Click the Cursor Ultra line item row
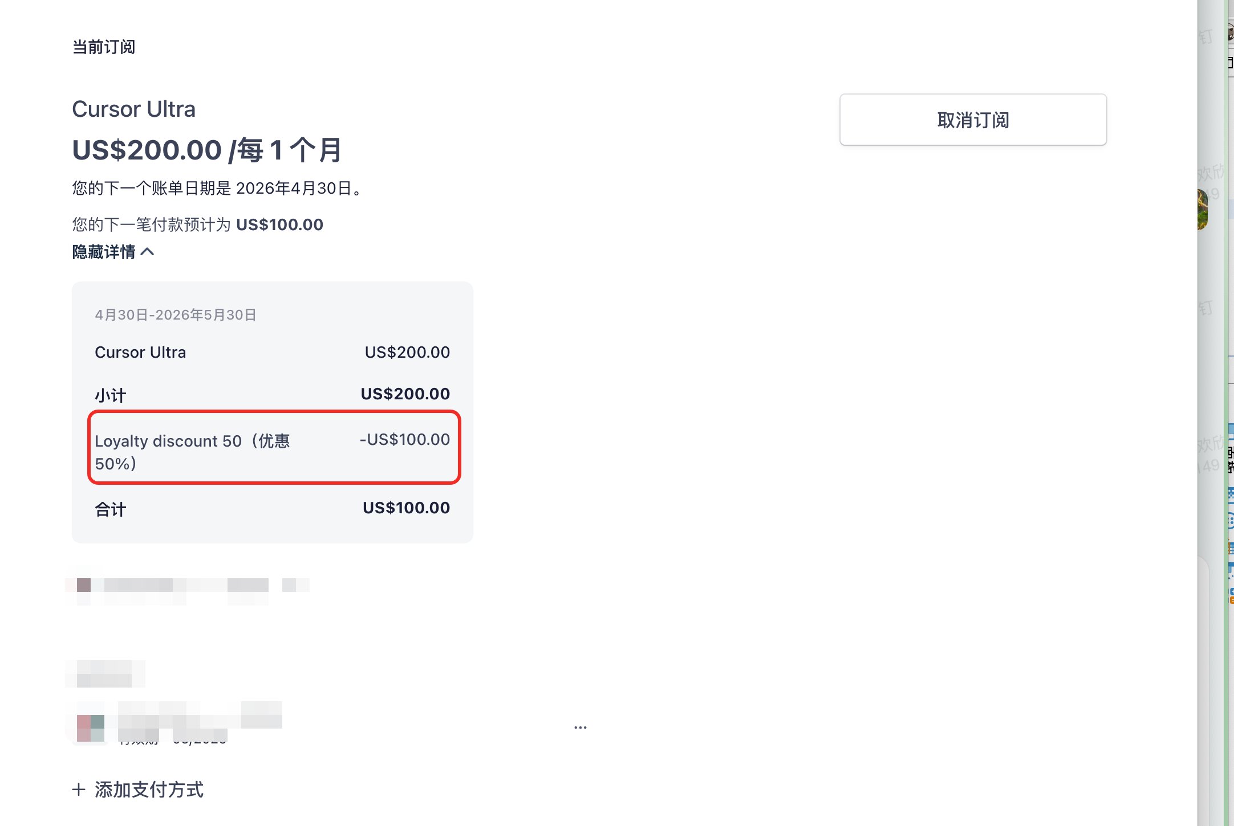This screenshot has height=826, width=1234. tap(272, 352)
